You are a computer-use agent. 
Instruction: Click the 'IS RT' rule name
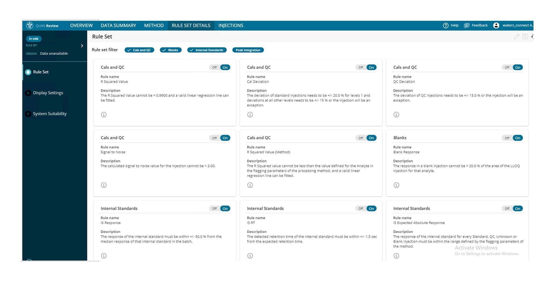click(x=251, y=223)
